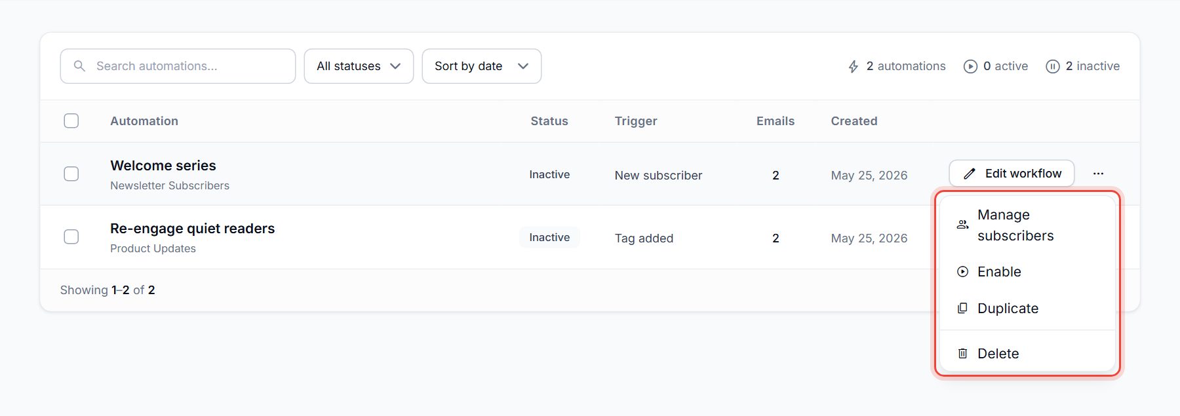Click the May 25, 2026 date for Re-engage row
Image resolution: width=1180 pixels, height=416 pixels.
[x=869, y=238]
